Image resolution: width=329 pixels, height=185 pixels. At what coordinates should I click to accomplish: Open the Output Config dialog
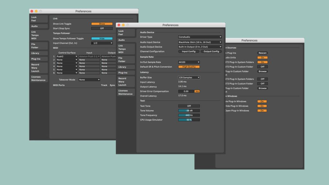(211, 51)
